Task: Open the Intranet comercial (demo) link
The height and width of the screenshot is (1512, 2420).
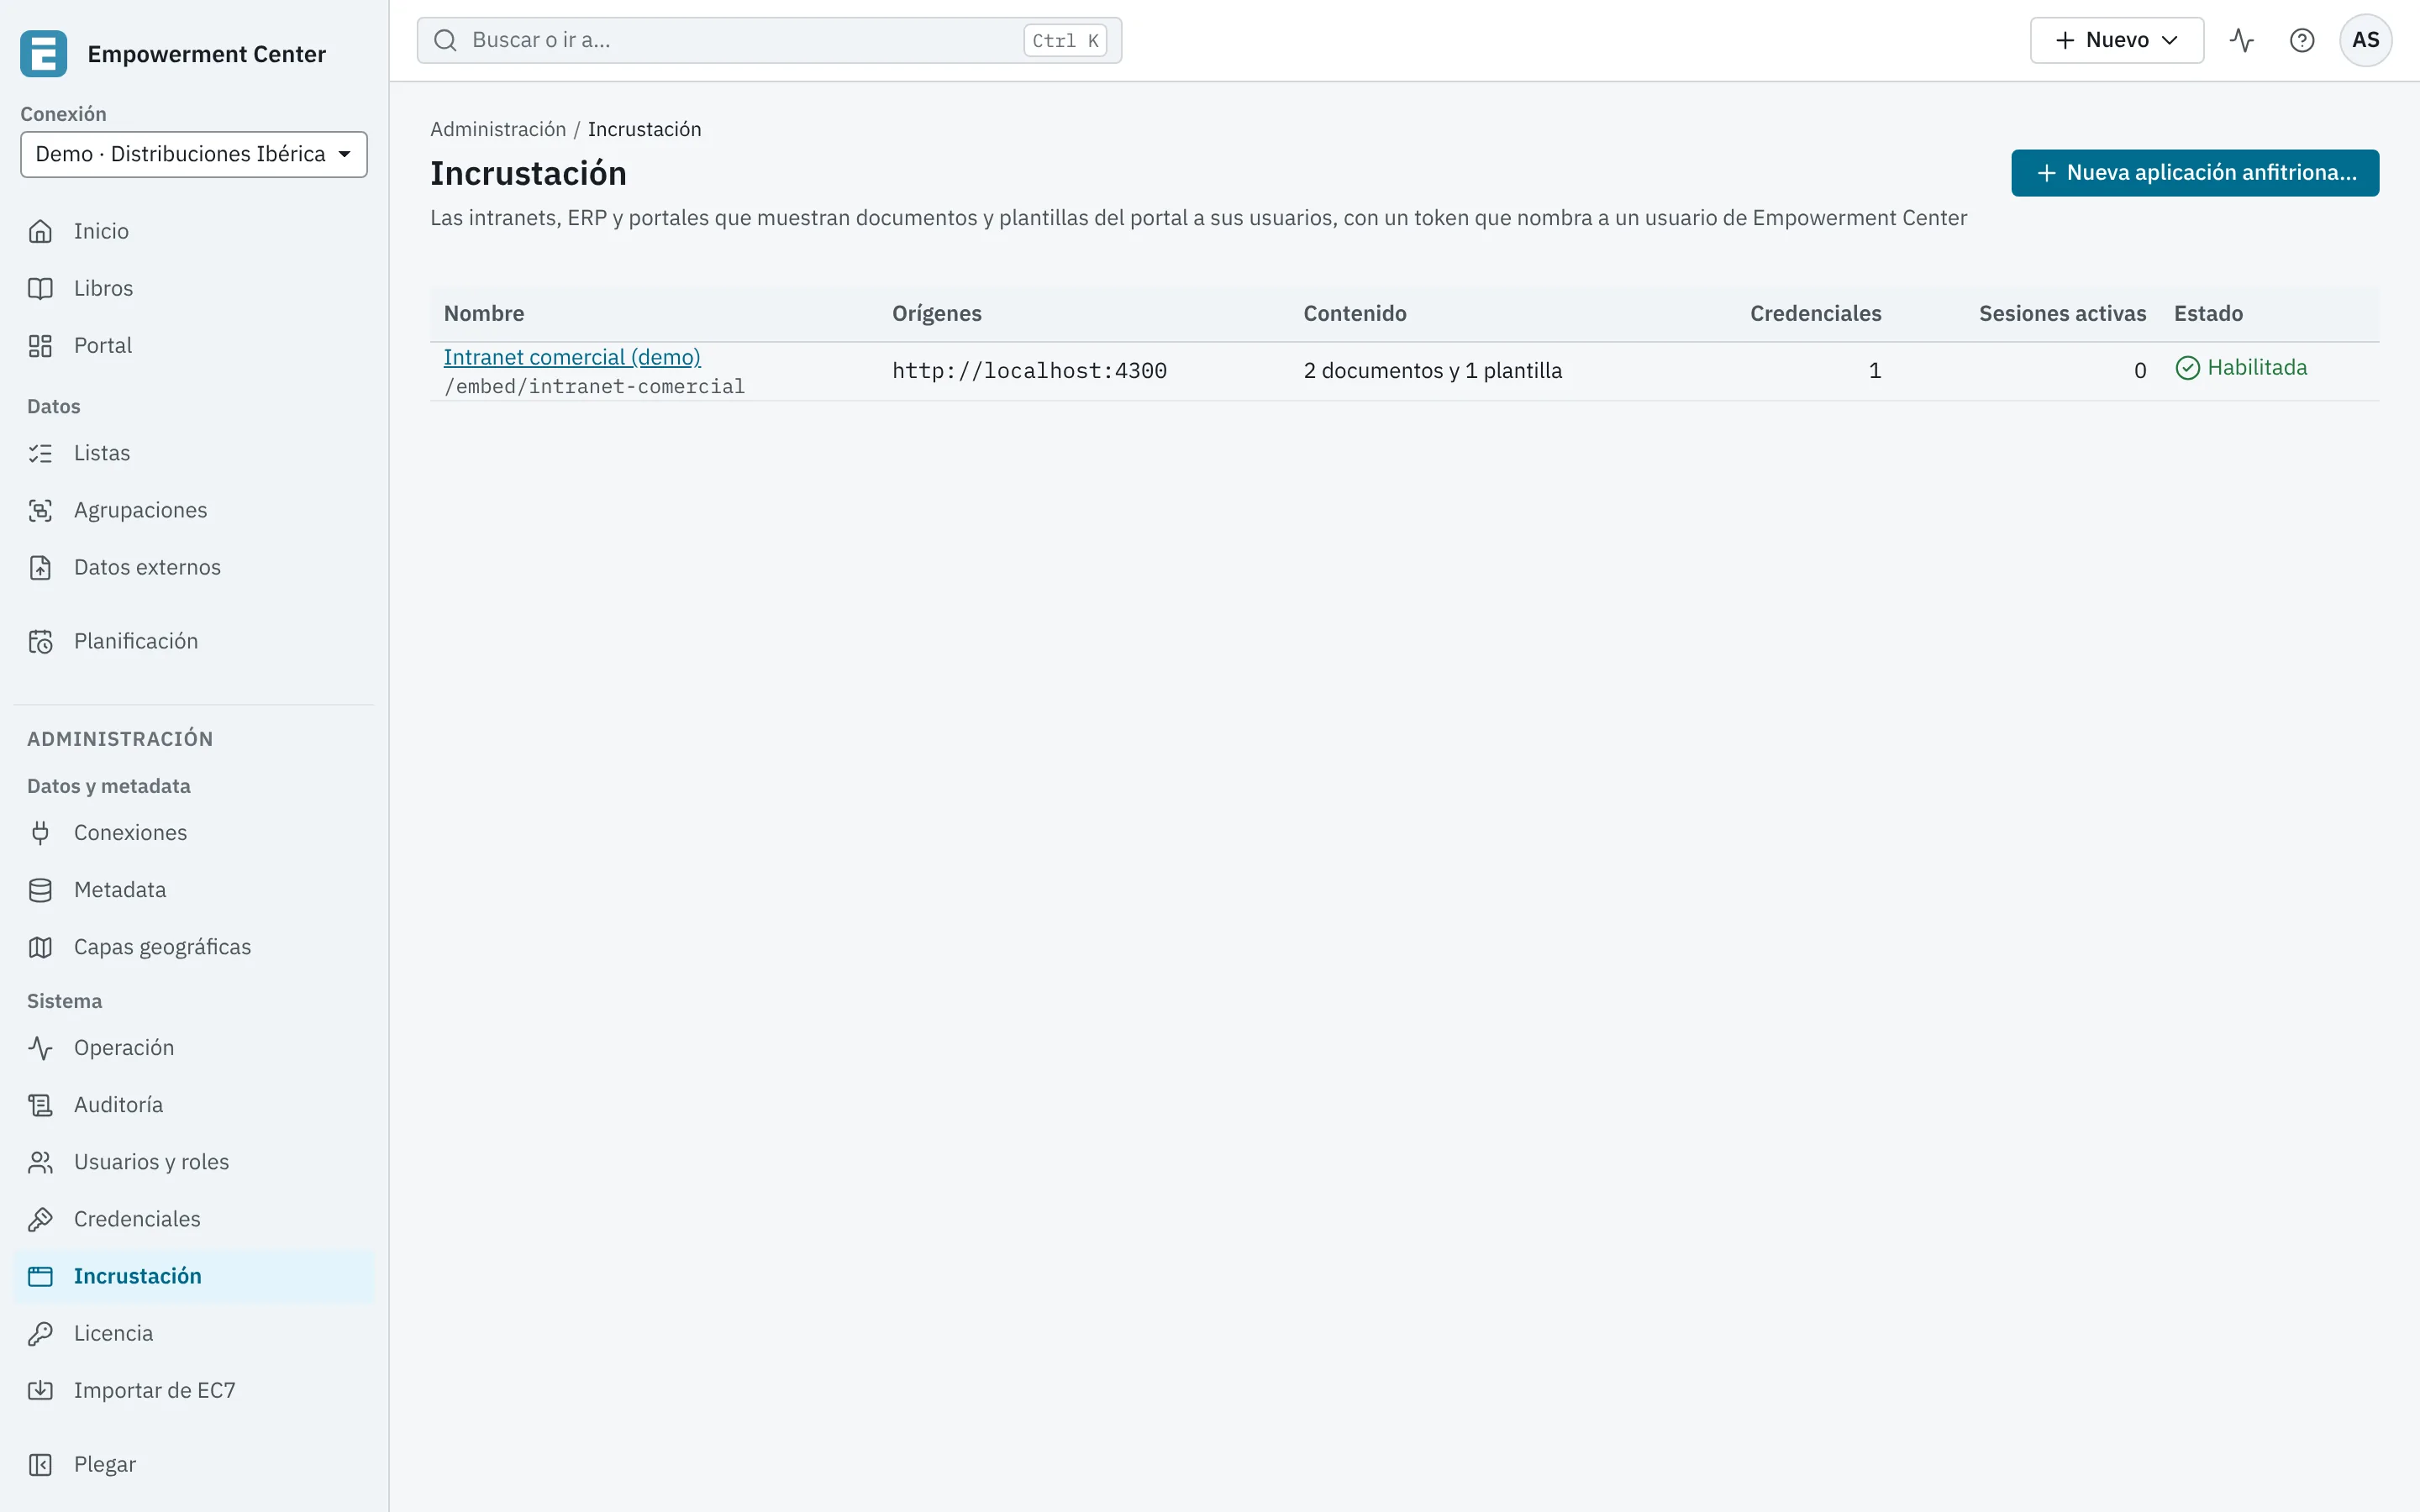Action: pos(572,357)
